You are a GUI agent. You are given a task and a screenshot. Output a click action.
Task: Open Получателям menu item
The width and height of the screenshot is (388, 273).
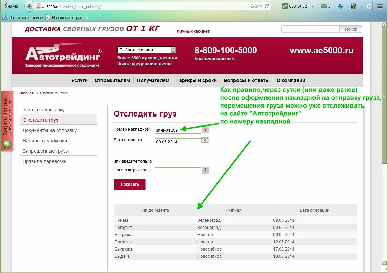tap(153, 80)
